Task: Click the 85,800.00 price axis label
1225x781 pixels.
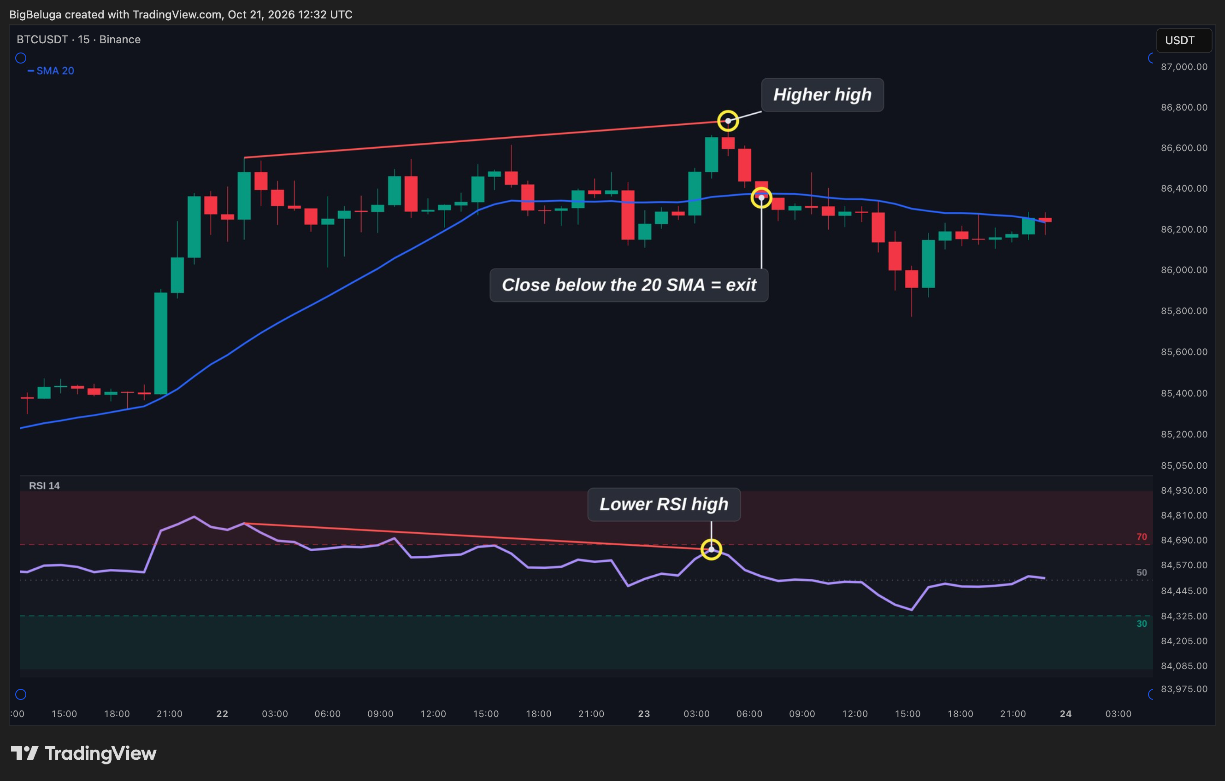Action: pyautogui.click(x=1184, y=311)
